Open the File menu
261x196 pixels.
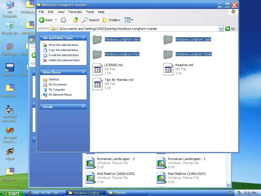41,12
